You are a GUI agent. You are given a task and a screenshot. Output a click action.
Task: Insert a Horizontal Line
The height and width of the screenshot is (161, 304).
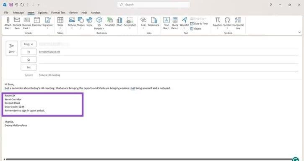(238, 23)
